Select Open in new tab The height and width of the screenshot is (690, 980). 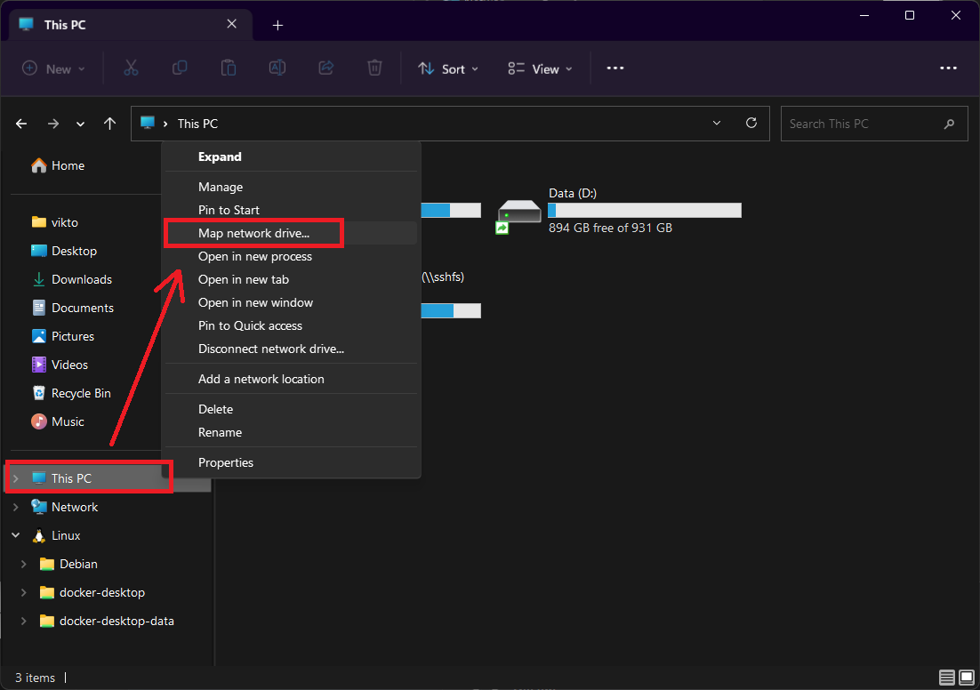tap(292, 279)
